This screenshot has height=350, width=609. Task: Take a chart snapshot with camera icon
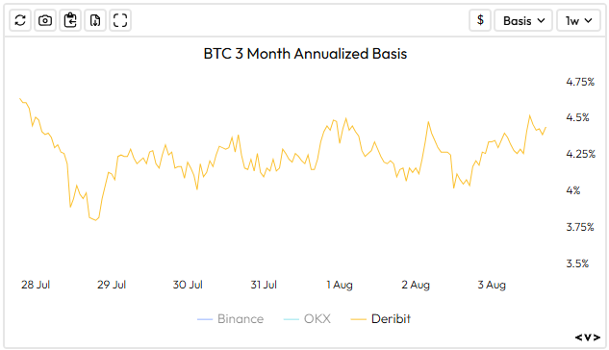pos(45,20)
